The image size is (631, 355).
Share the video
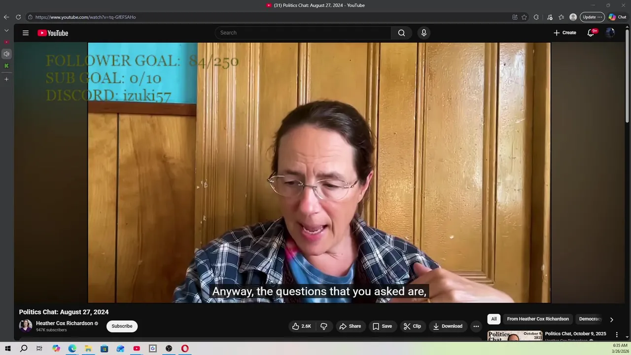350,326
